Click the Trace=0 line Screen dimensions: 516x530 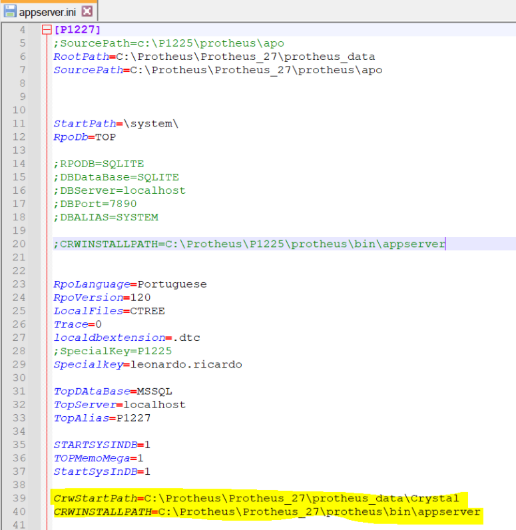78,324
